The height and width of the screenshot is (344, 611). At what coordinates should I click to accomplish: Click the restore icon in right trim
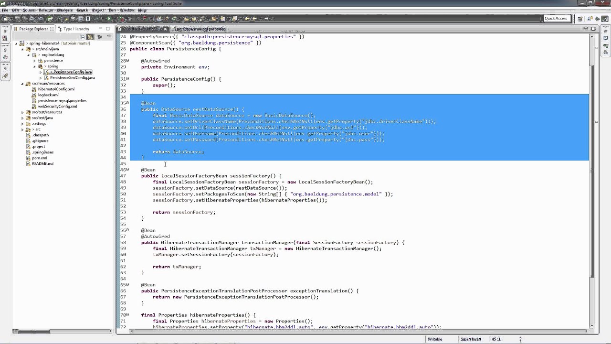pyautogui.click(x=605, y=31)
